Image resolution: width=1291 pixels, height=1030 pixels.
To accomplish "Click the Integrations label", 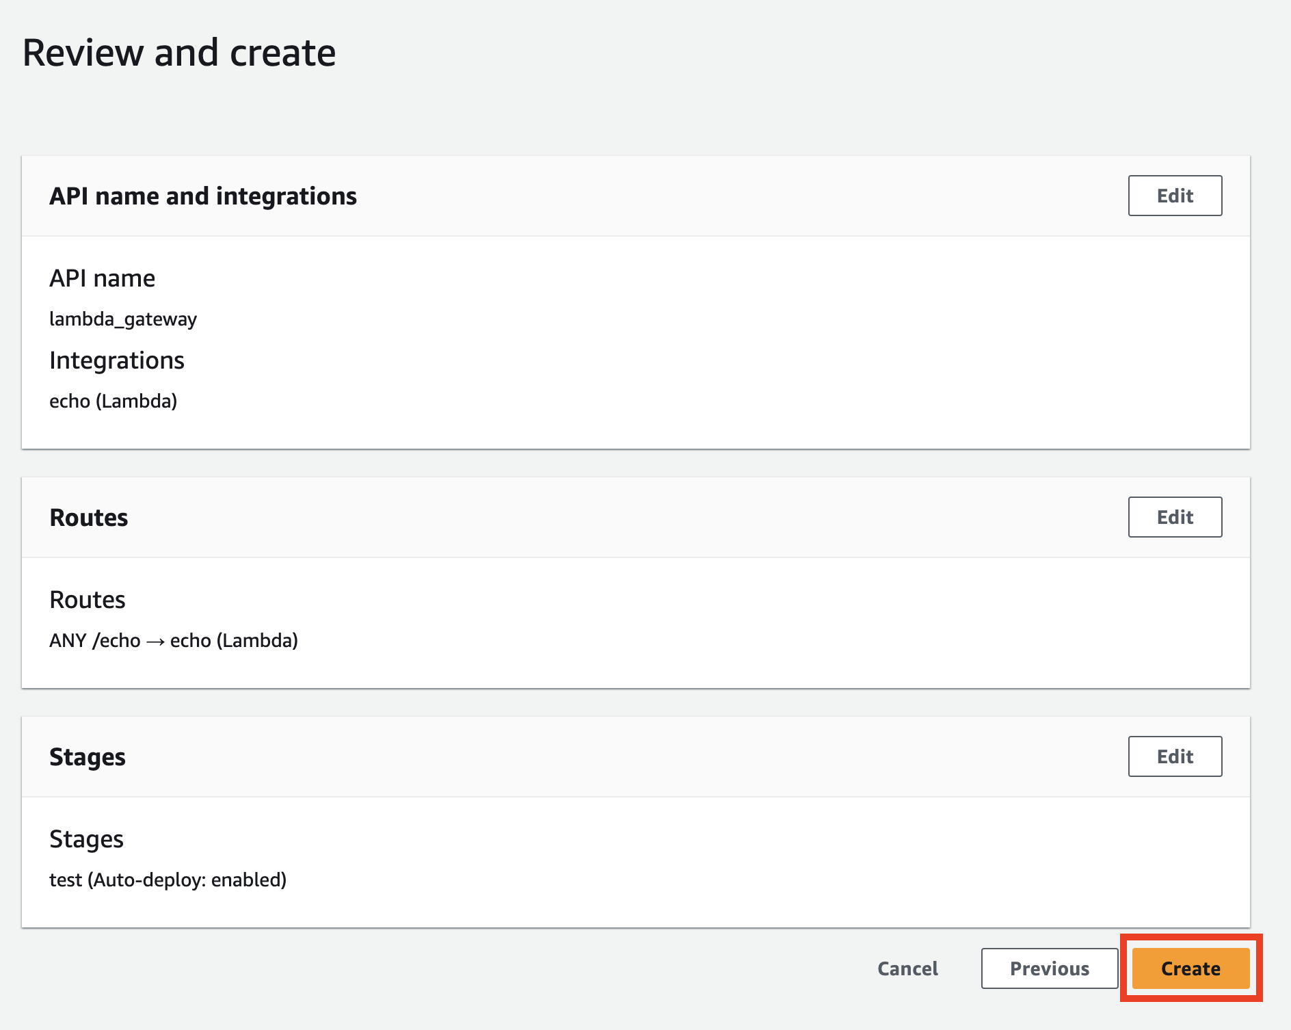I will (117, 360).
